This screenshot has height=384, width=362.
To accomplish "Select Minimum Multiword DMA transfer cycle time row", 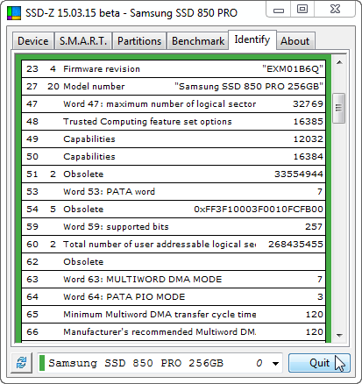I will (174, 315).
